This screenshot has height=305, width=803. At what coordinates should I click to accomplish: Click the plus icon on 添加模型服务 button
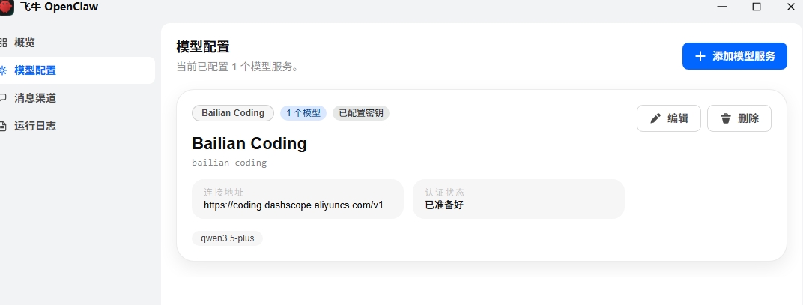pos(700,56)
